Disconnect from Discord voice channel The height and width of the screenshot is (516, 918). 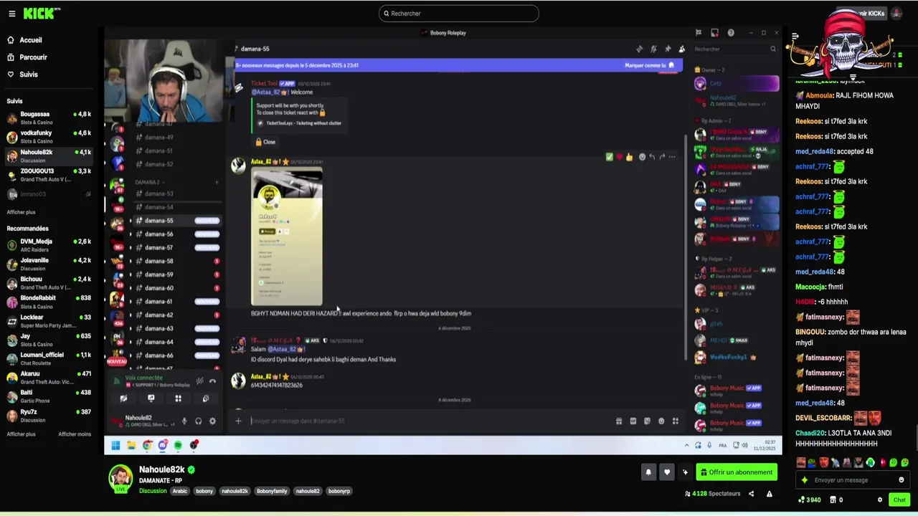pos(212,381)
